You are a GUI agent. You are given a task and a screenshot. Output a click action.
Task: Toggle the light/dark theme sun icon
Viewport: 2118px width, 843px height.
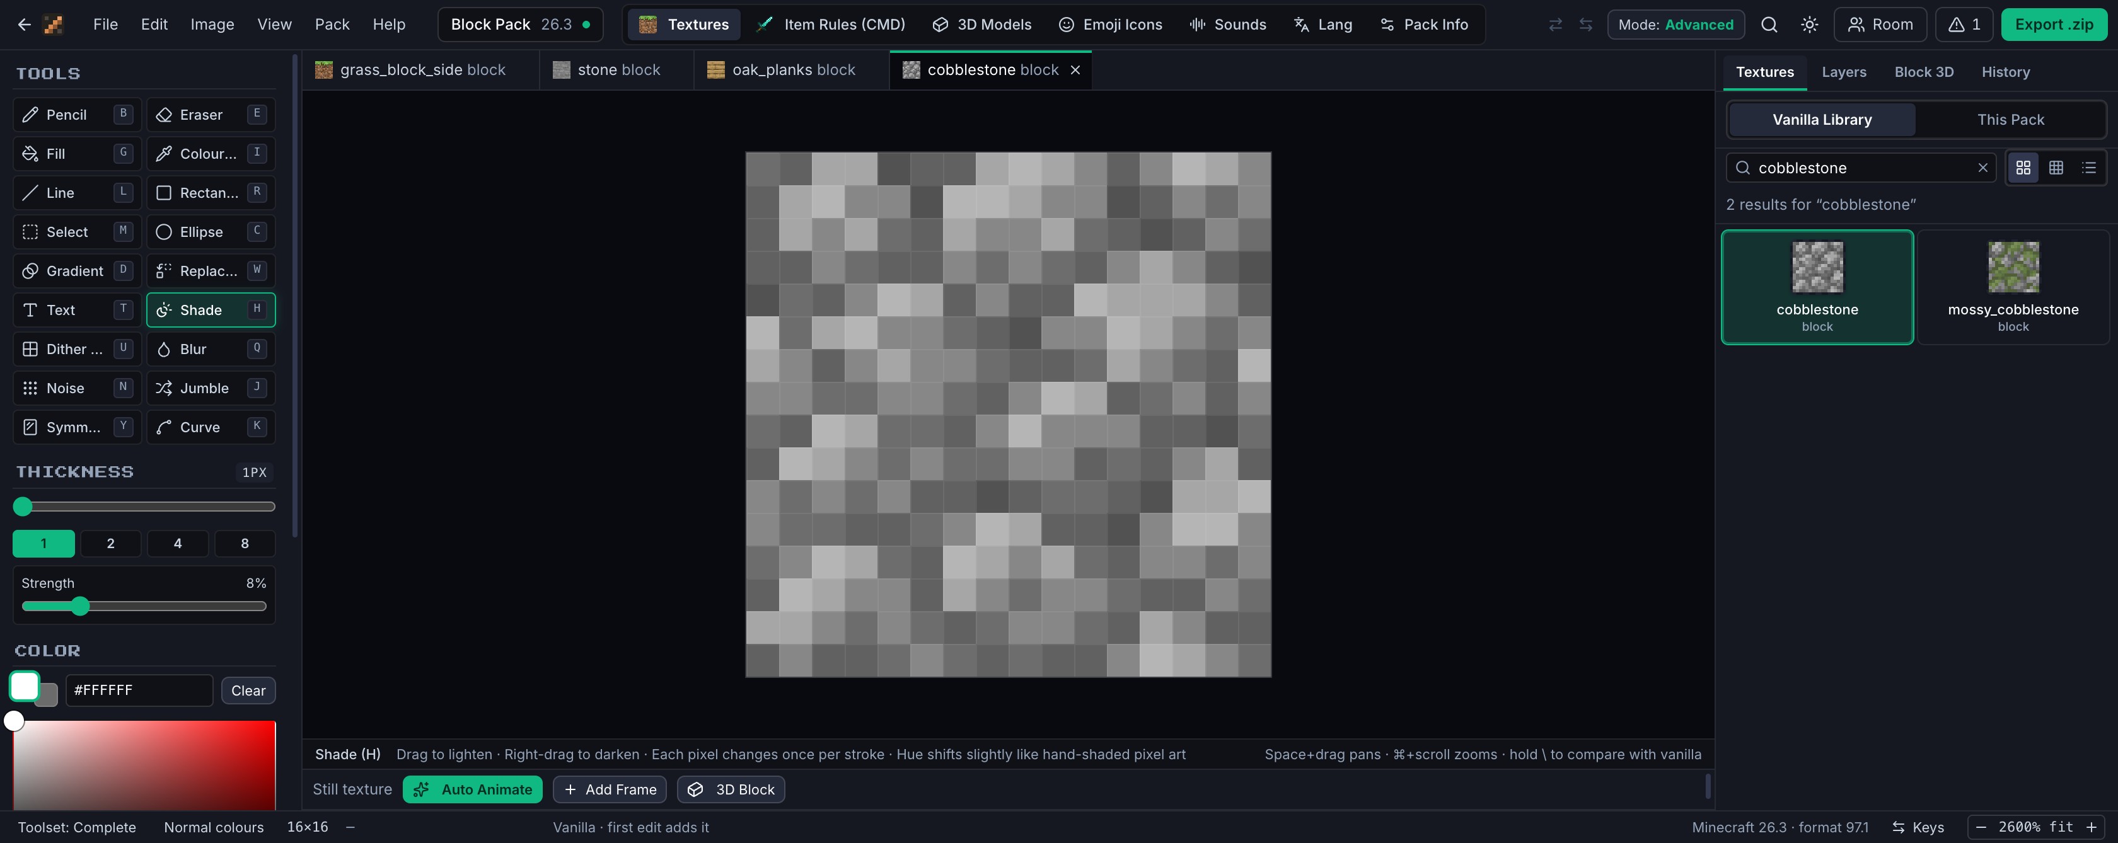coord(1810,25)
